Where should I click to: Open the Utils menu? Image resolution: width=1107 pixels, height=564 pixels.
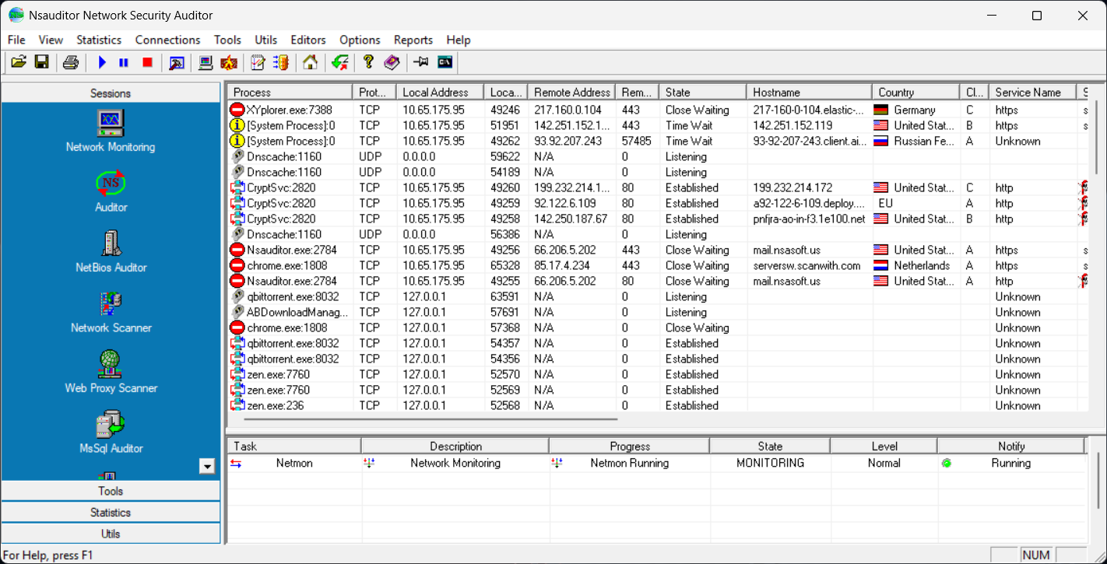click(265, 40)
